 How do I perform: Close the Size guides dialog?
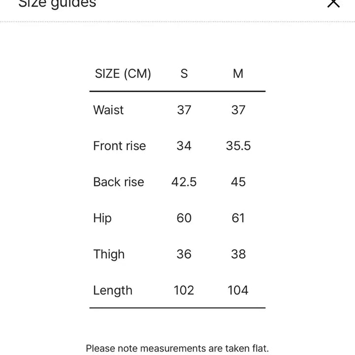click(x=333, y=3)
